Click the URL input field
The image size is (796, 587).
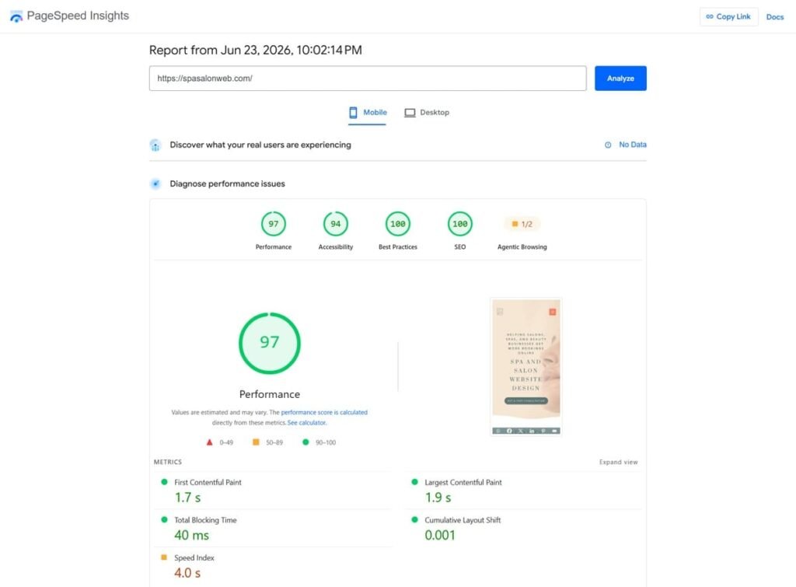368,79
